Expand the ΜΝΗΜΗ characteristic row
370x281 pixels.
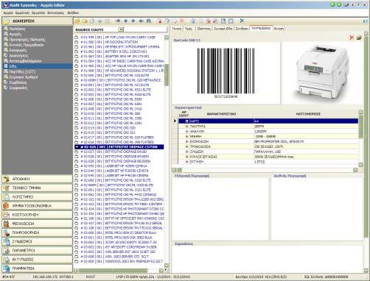[186, 136]
